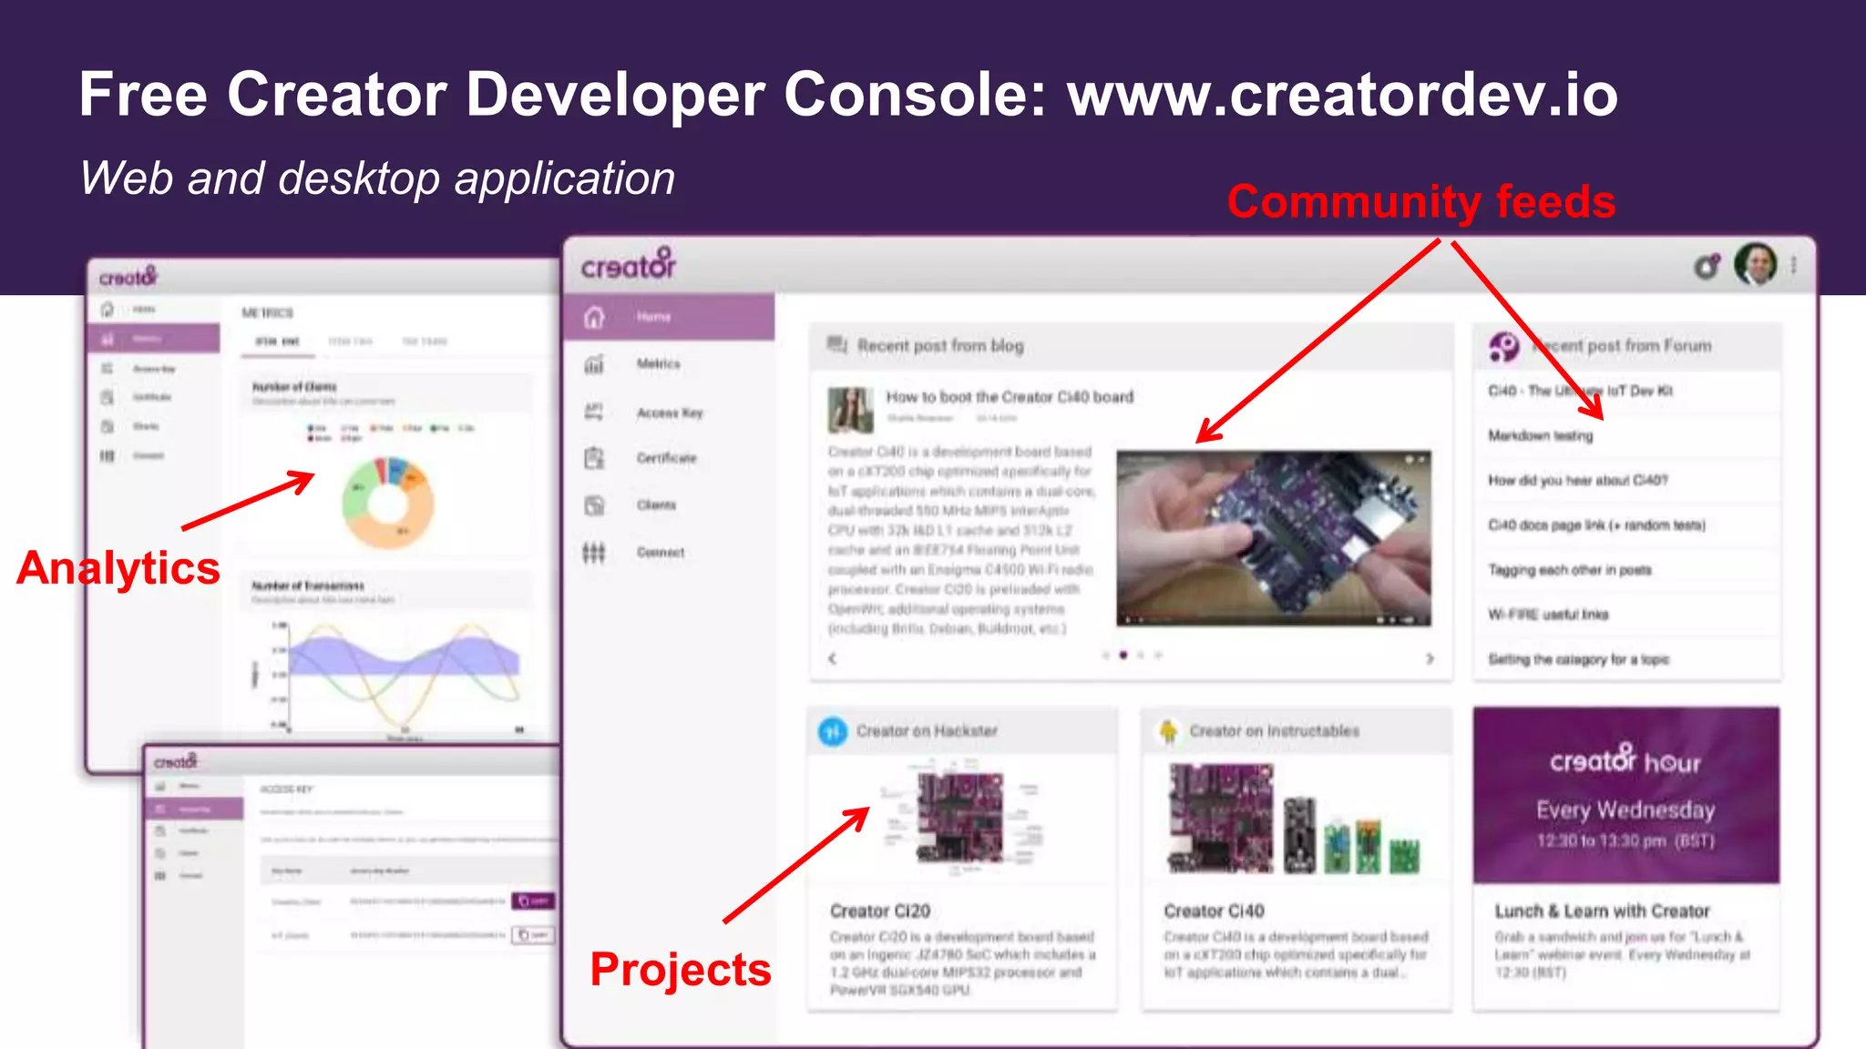Select second tab under METRICS heading
The width and height of the screenshot is (1866, 1049).
[351, 341]
